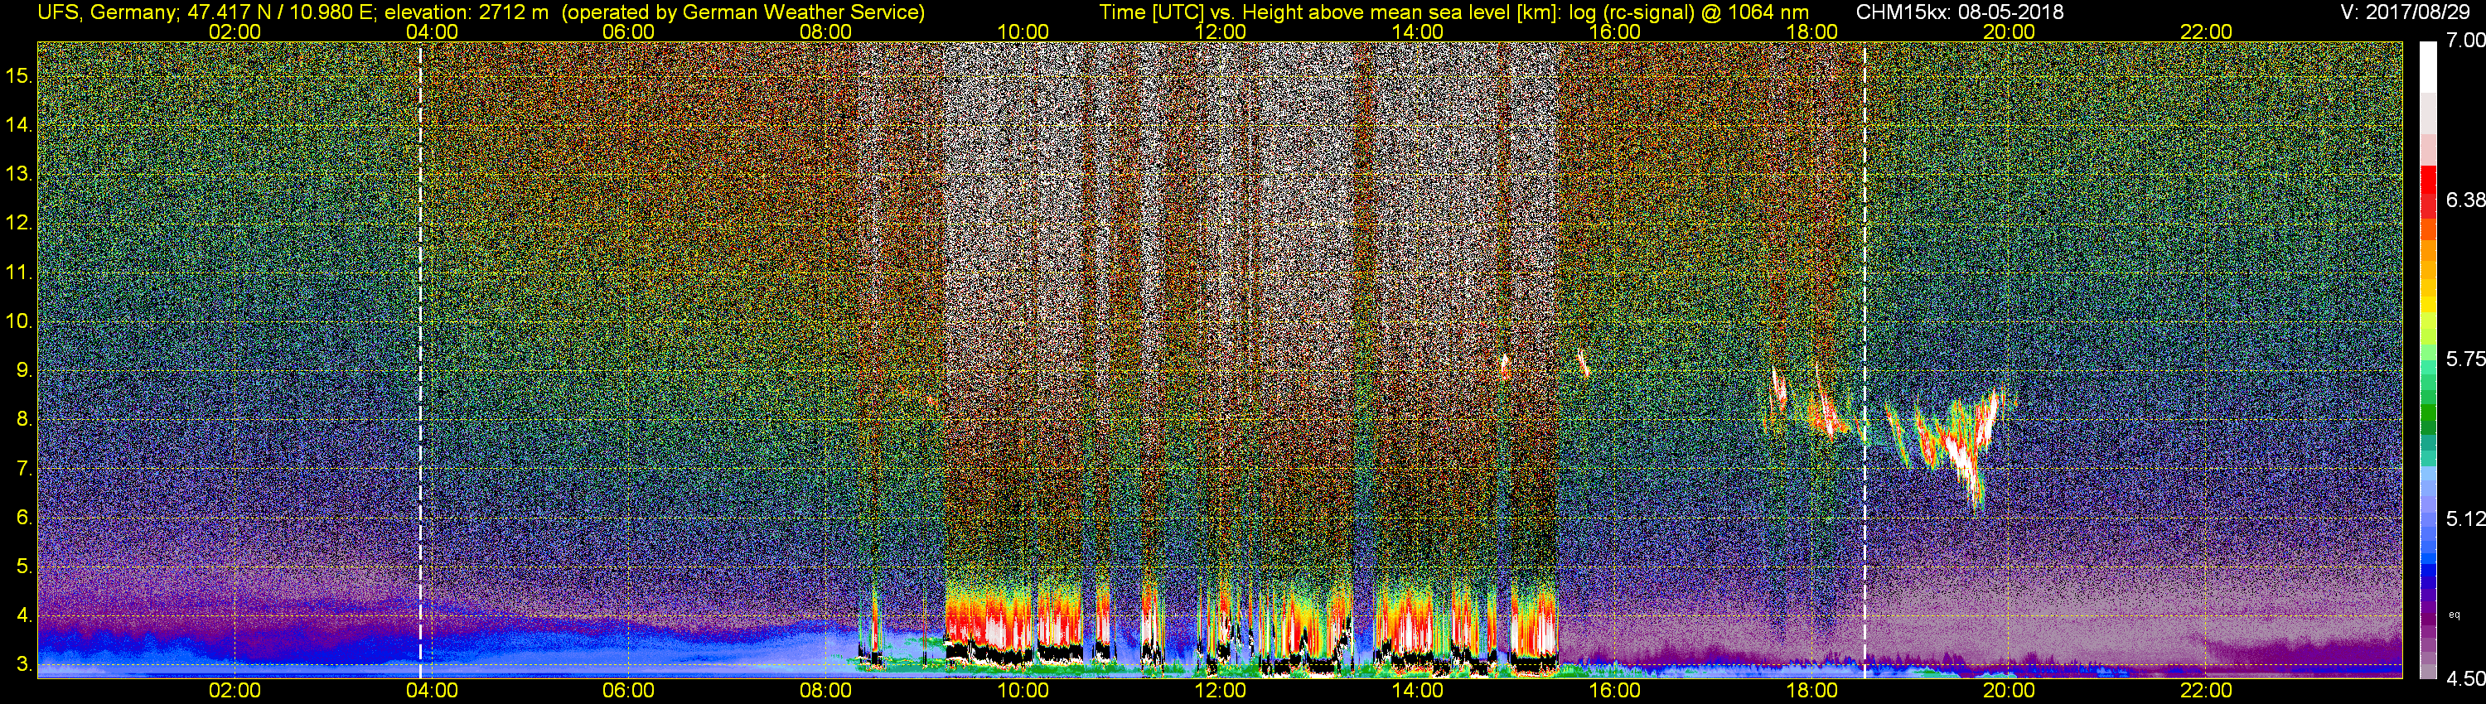
Task: Click the 04:00 label on top time axis
Action: pyautogui.click(x=432, y=31)
